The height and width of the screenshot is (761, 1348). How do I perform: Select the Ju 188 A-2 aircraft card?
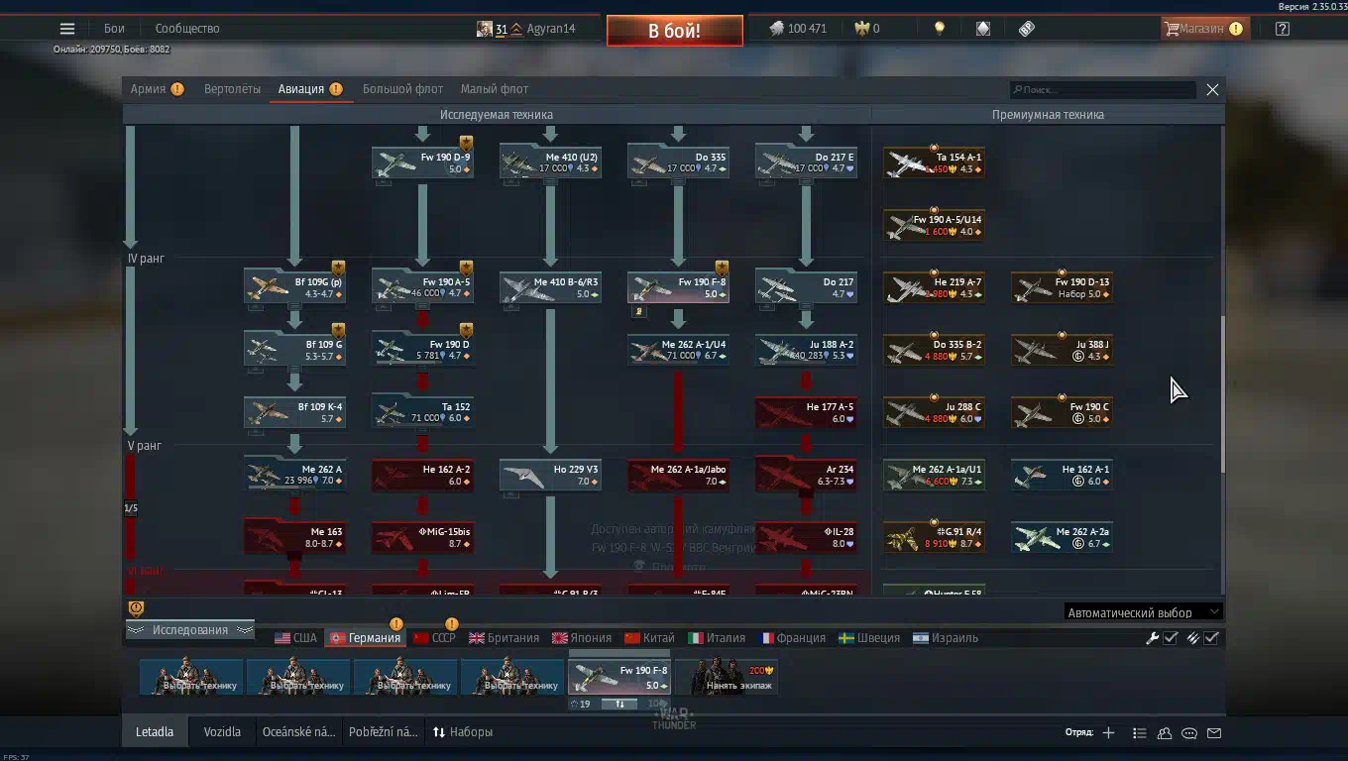(x=806, y=350)
